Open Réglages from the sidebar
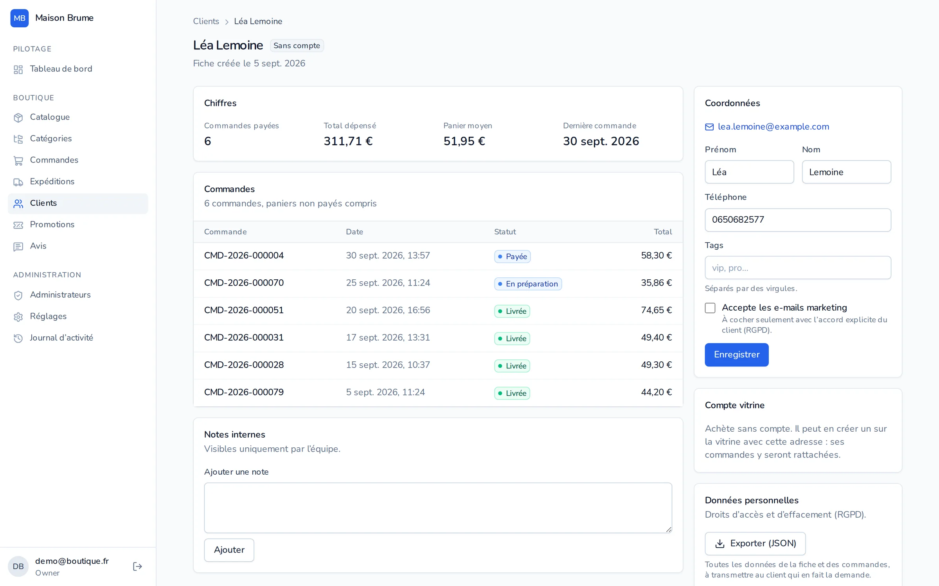This screenshot has height=586, width=939. pos(78,316)
